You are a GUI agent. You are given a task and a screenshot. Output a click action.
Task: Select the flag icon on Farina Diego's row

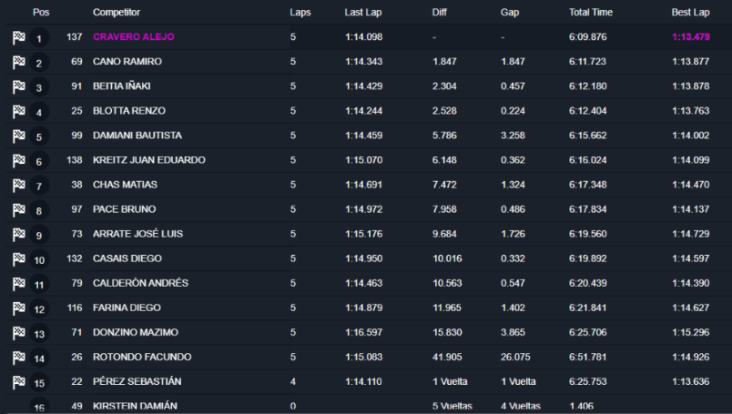pyautogui.click(x=19, y=308)
